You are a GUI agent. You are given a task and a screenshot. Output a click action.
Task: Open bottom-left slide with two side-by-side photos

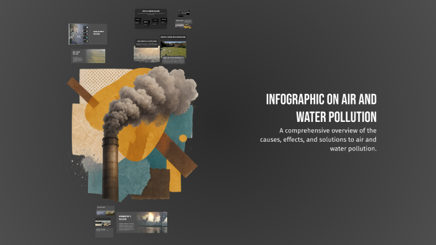pyautogui.click(x=105, y=210)
